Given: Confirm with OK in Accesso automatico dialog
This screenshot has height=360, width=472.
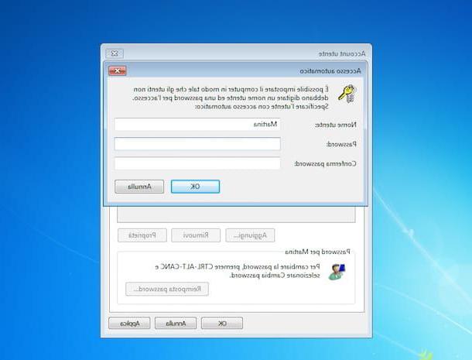Looking at the screenshot, I should [195, 187].
